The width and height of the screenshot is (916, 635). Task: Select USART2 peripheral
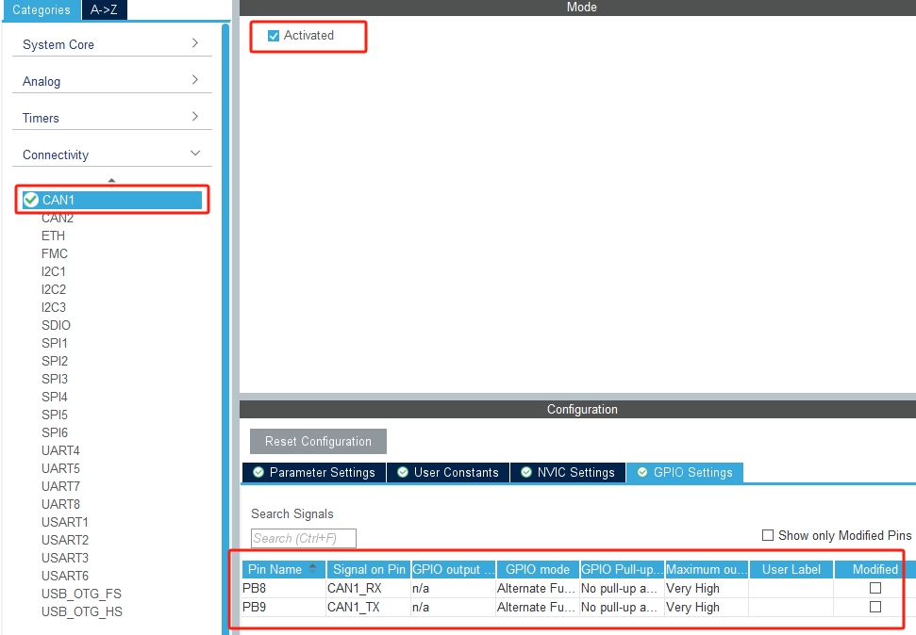(65, 541)
